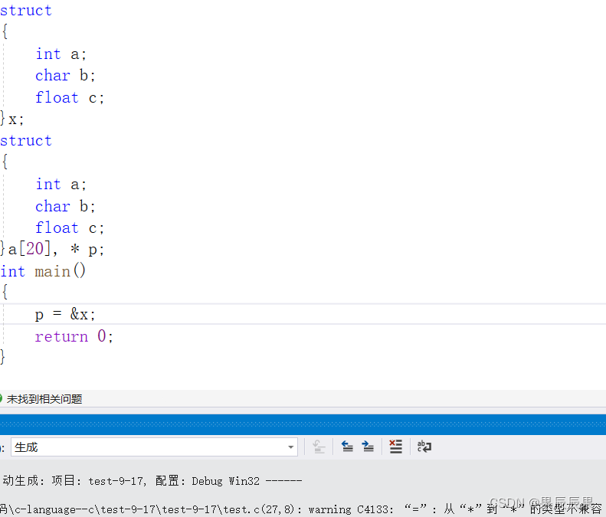Click the return 0; statement
The height and width of the screenshot is (517, 606).
74,336
